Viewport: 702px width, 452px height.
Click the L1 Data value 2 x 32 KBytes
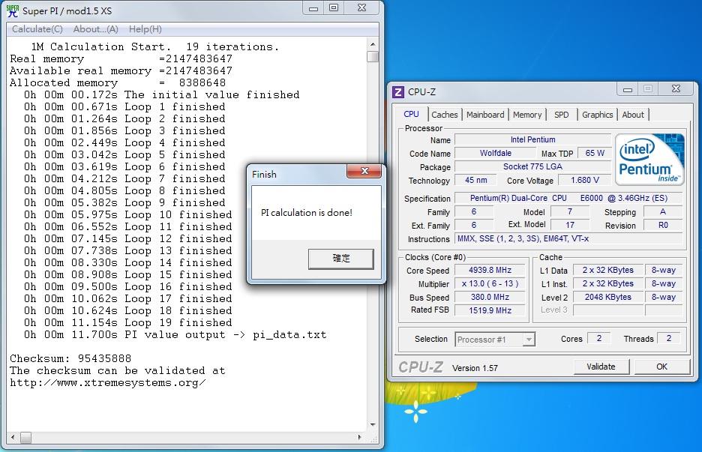(607, 271)
